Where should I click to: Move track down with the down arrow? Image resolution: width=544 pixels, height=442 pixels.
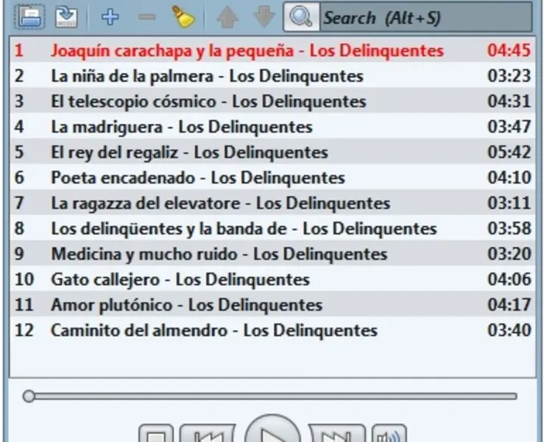pos(264,17)
